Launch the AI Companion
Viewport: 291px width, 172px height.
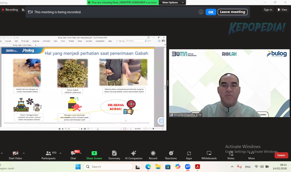[x=133, y=153]
